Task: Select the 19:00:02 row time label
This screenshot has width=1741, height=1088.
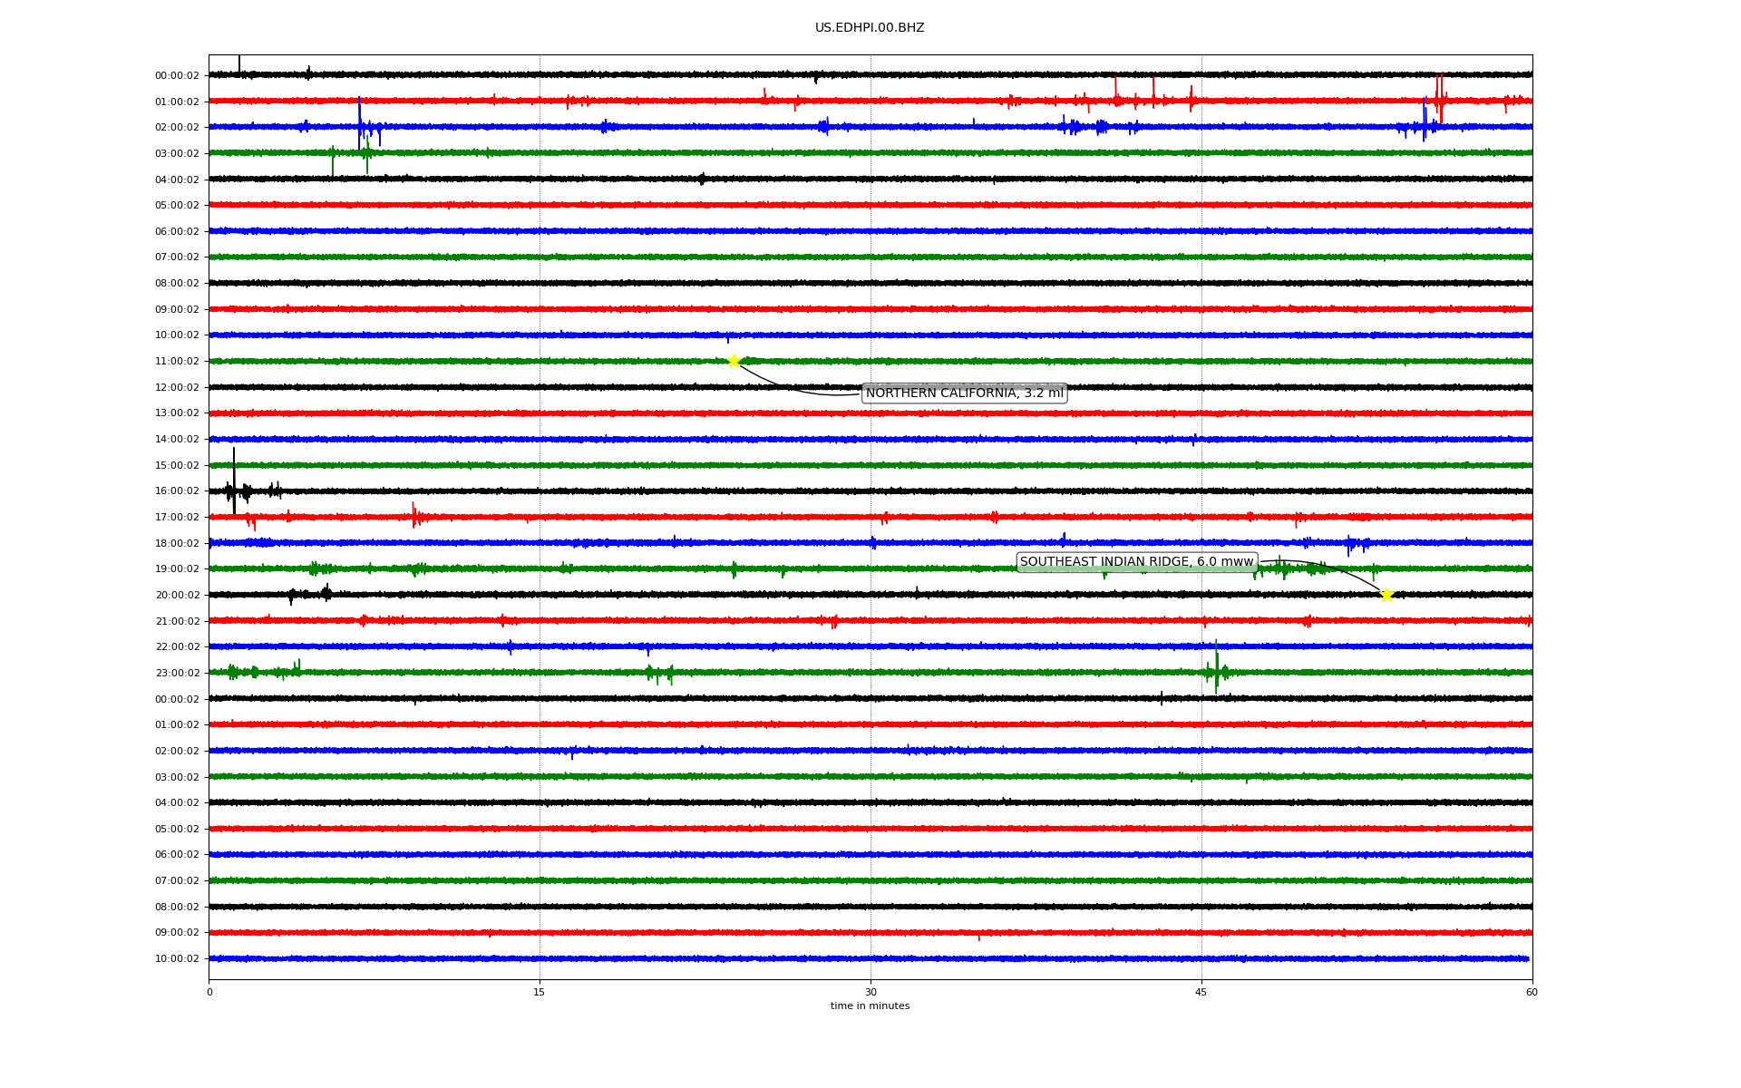Action: (177, 569)
